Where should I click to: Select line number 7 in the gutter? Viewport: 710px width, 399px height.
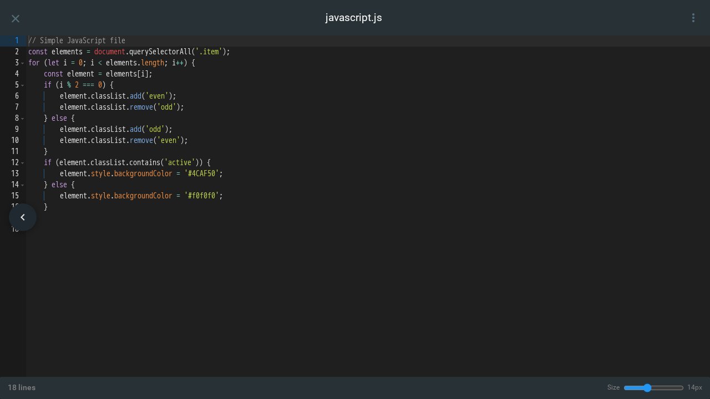(x=17, y=107)
